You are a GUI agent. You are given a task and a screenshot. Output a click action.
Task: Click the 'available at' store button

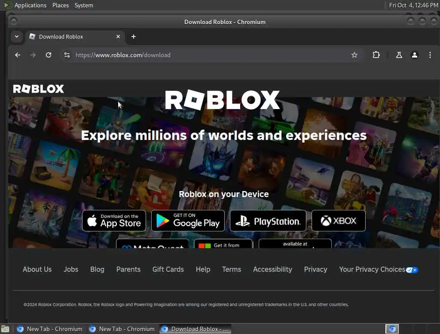click(295, 244)
